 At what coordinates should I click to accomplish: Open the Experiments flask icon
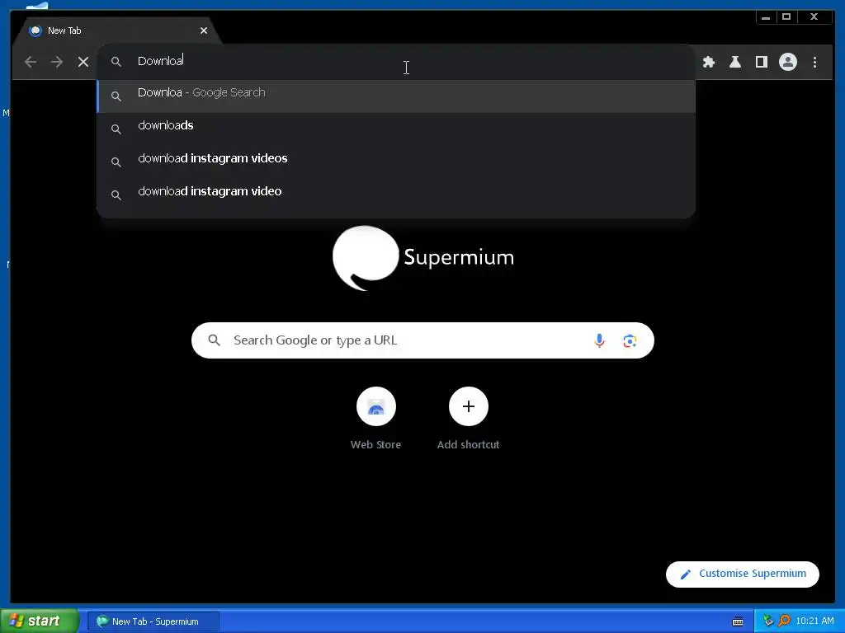click(x=735, y=62)
